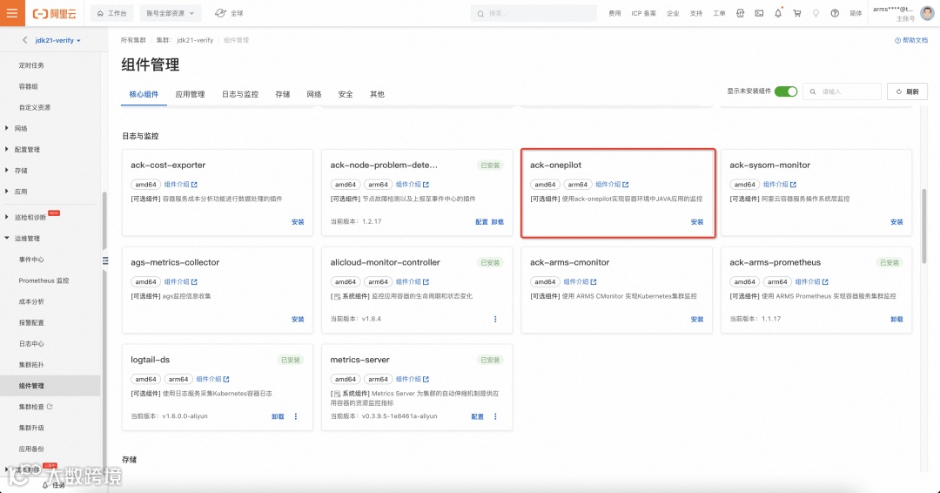Image resolution: width=940 pixels, height=493 pixels.
Task: Open 事件中心 in sidebar
Action: [x=31, y=260]
